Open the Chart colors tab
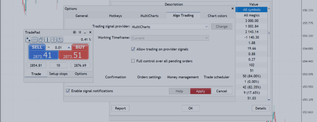 pos(217,16)
